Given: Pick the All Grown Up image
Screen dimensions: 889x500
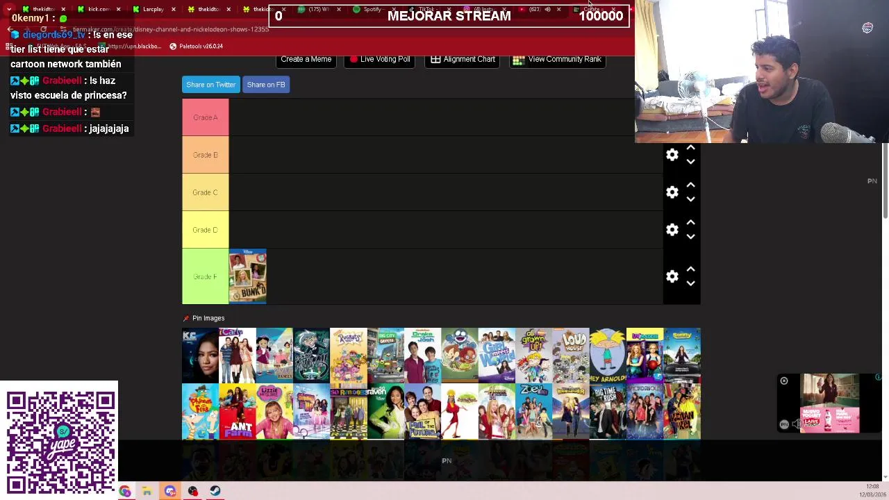Looking at the screenshot, I should pyautogui.click(x=533, y=356).
